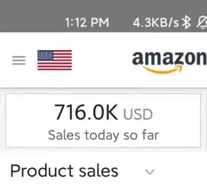The image size is (207, 192).
Task: Click the chevron next to Product sales
Action: pyautogui.click(x=150, y=172)
